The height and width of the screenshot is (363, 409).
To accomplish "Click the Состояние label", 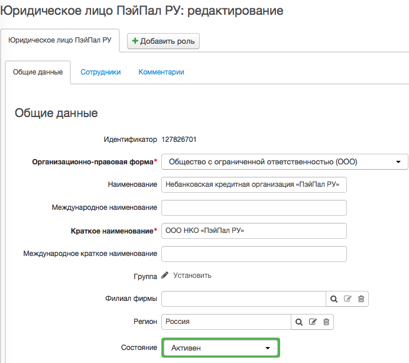I will click(139, 348).
